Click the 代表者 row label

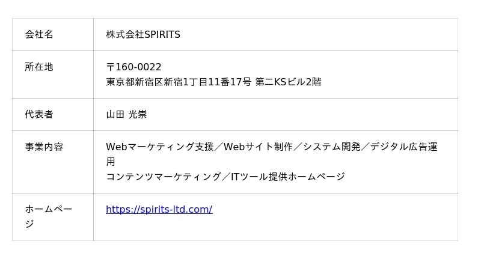39,114
